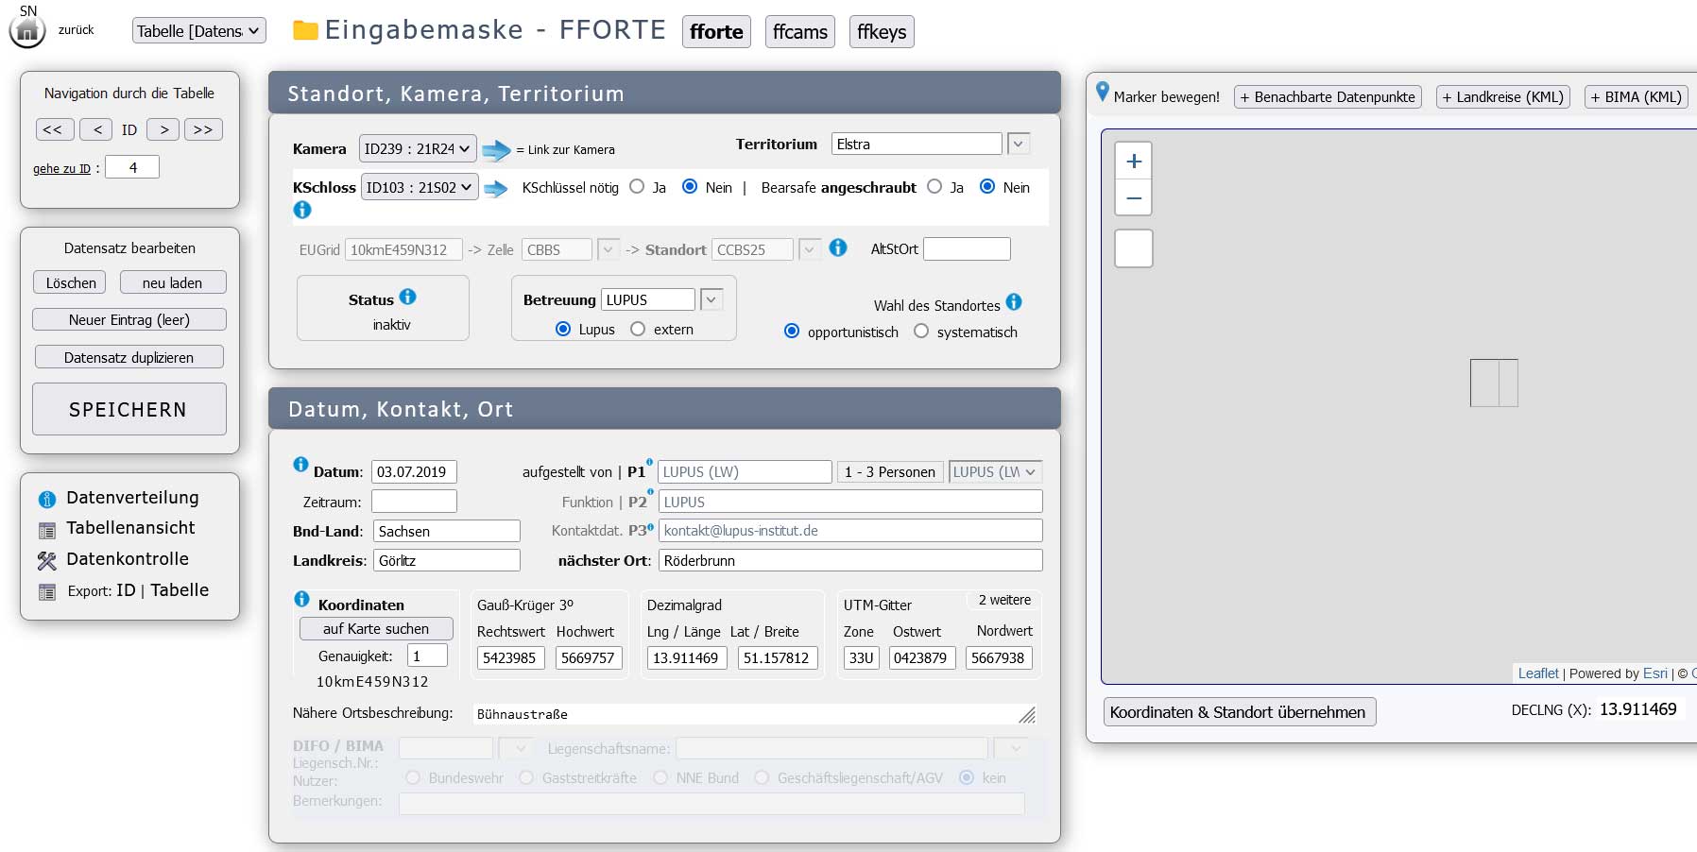Open the info icon beside Status
Image resolution: width=1697 pixels, height=852 pixels.
click(x=407, y=297)
